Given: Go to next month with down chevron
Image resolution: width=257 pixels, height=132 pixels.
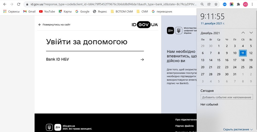Looking at the screenshot, I should [251, 33].
